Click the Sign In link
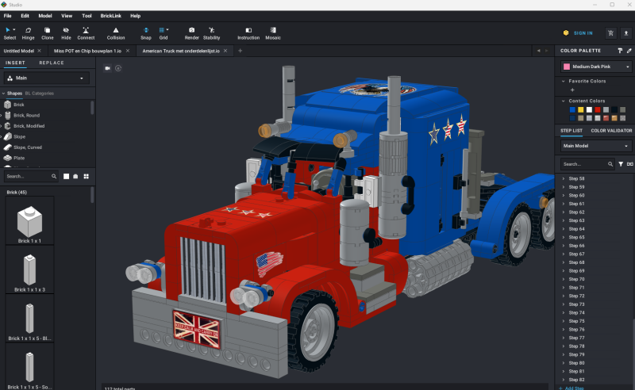 click(578, 33)
